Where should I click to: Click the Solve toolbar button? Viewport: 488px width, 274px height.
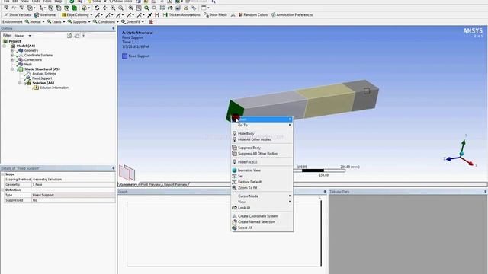point(95,2)
